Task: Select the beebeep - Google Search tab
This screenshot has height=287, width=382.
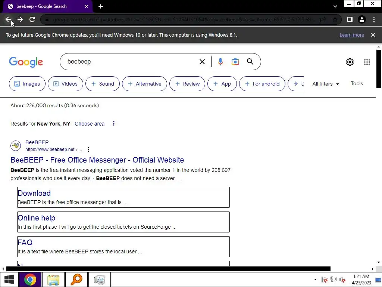Action: [x=48, y=6]
